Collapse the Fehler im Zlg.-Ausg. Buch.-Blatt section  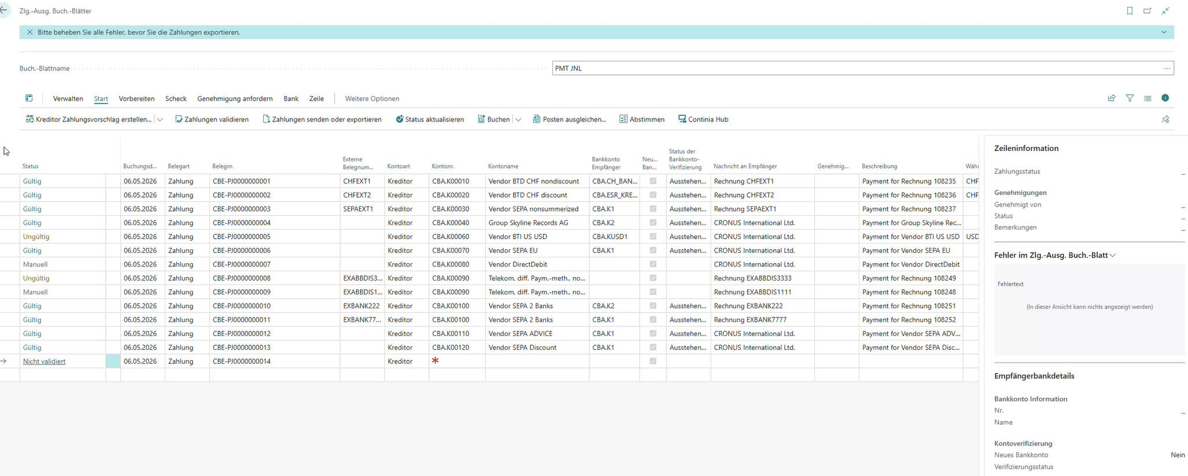pyautogui.click(x=1113, y=255)
